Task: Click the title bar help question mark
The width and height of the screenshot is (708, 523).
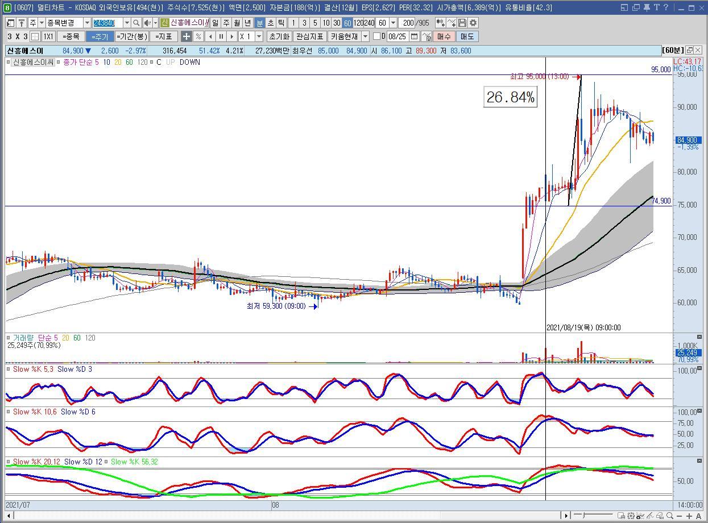Action: [665, 7]
